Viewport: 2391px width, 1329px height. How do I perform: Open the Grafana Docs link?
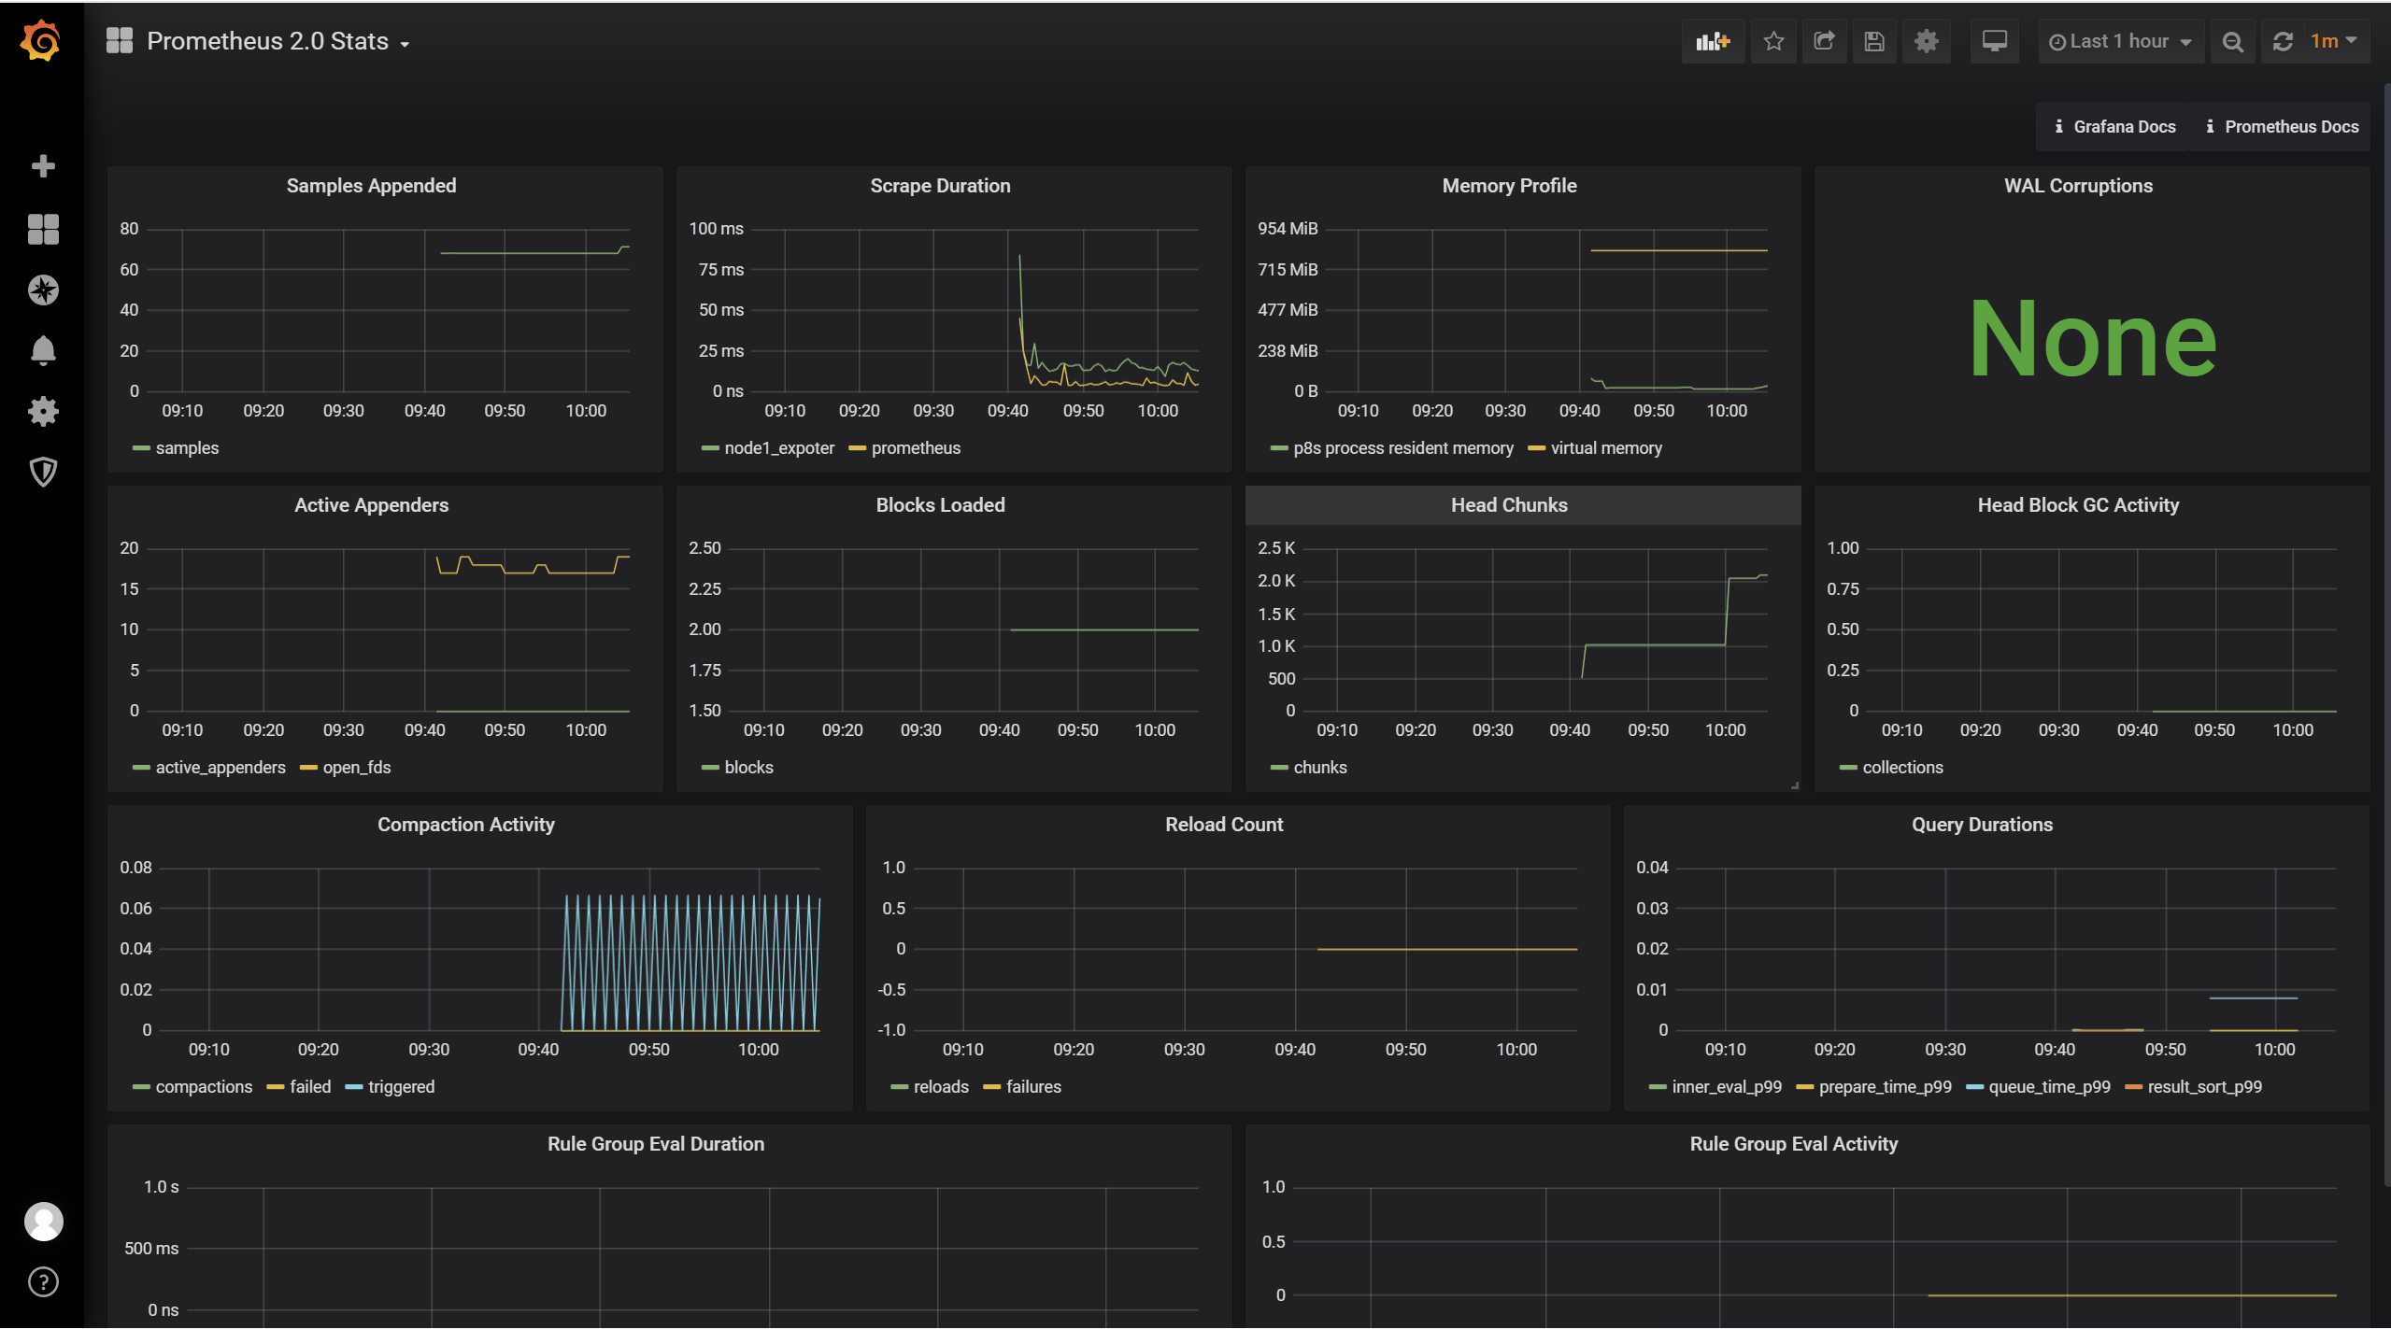[2114, 127]
